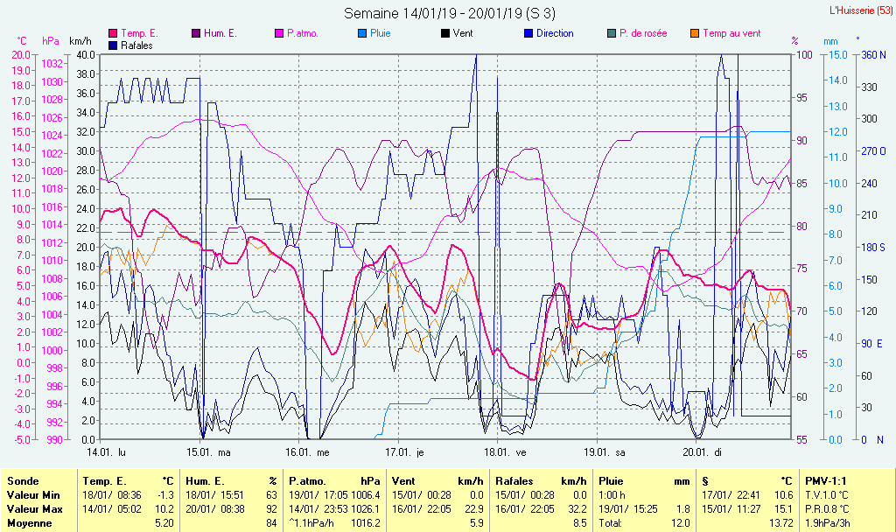Click the 'Moyenne' row label
896x532 pixels.
(x=29, y=523)
